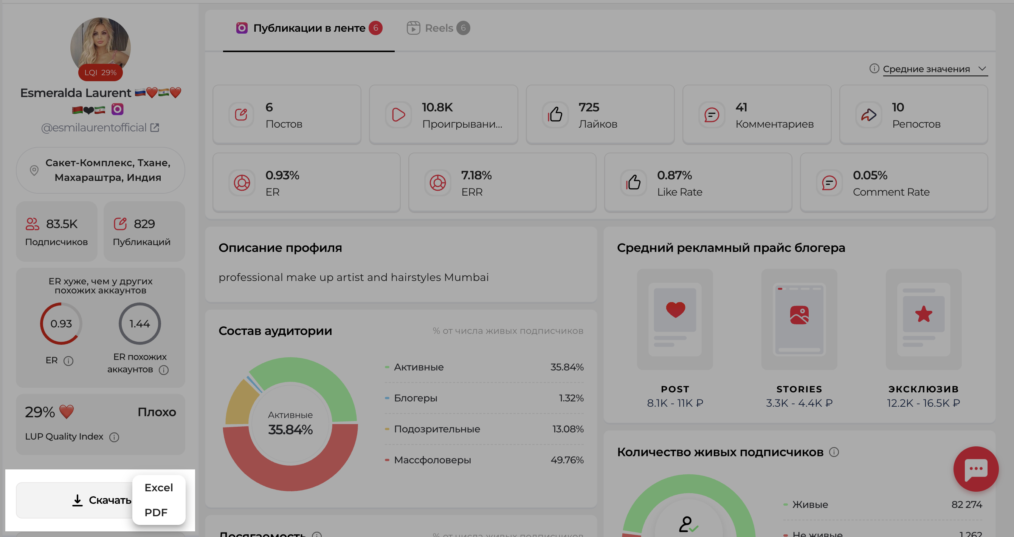This screenshot has height=537, width=1014.
Task: Click the POST price 8.1K - 11K ₽
Action: 675,403
